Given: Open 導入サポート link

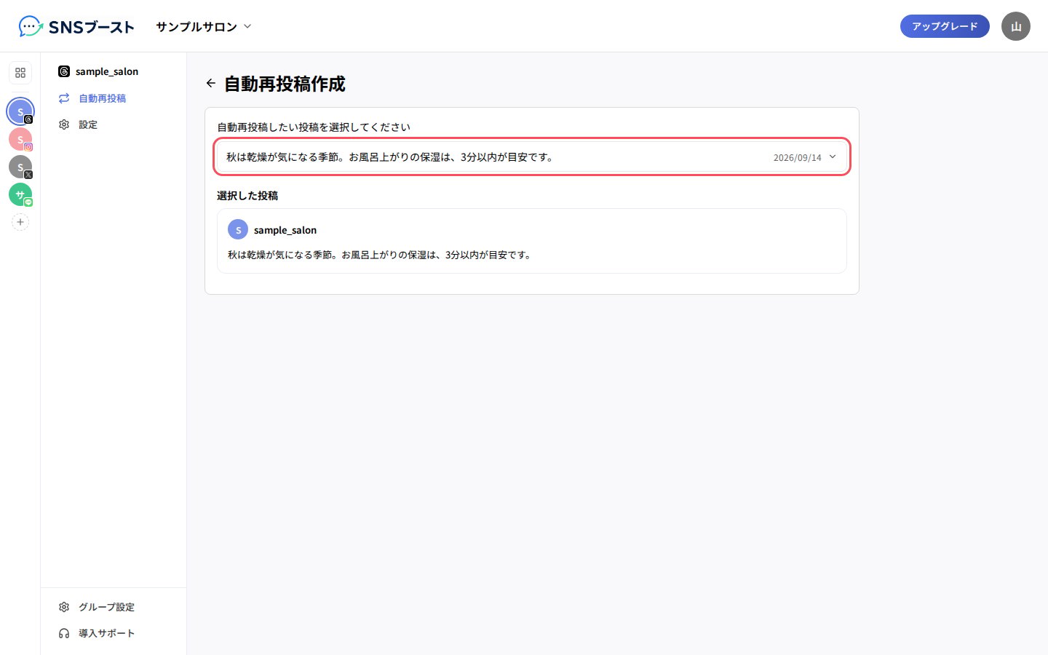Looking at the screenshot, I should (114, 633).
